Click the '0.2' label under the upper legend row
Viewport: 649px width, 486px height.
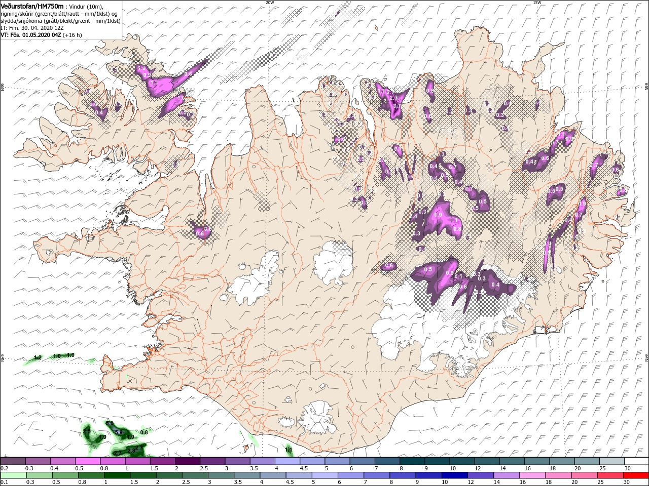(x=4, y=468)
